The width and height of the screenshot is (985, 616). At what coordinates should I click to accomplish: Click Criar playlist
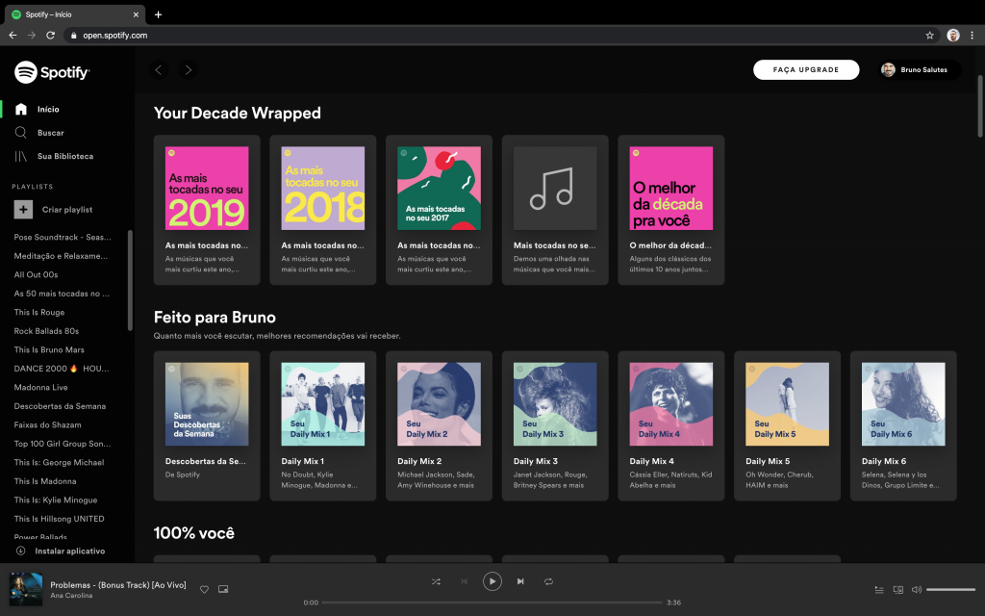pyautogui.click(x=67, y=209)
